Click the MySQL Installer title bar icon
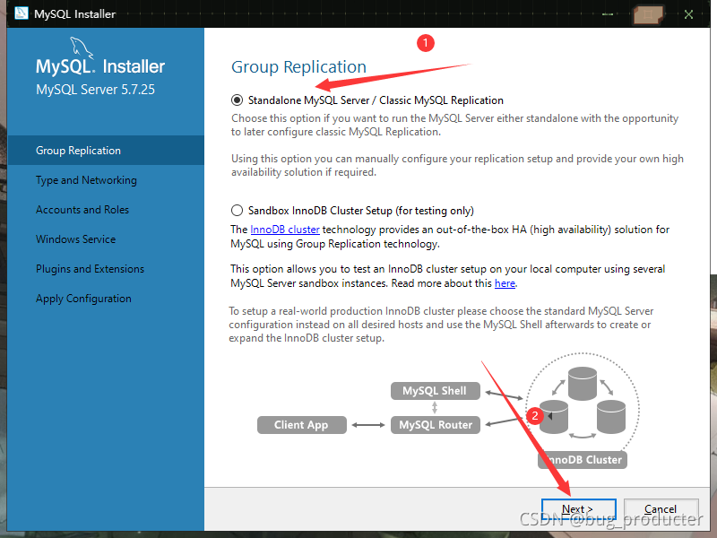The width and height of the screenshot is (717, 538). point(21,13)
